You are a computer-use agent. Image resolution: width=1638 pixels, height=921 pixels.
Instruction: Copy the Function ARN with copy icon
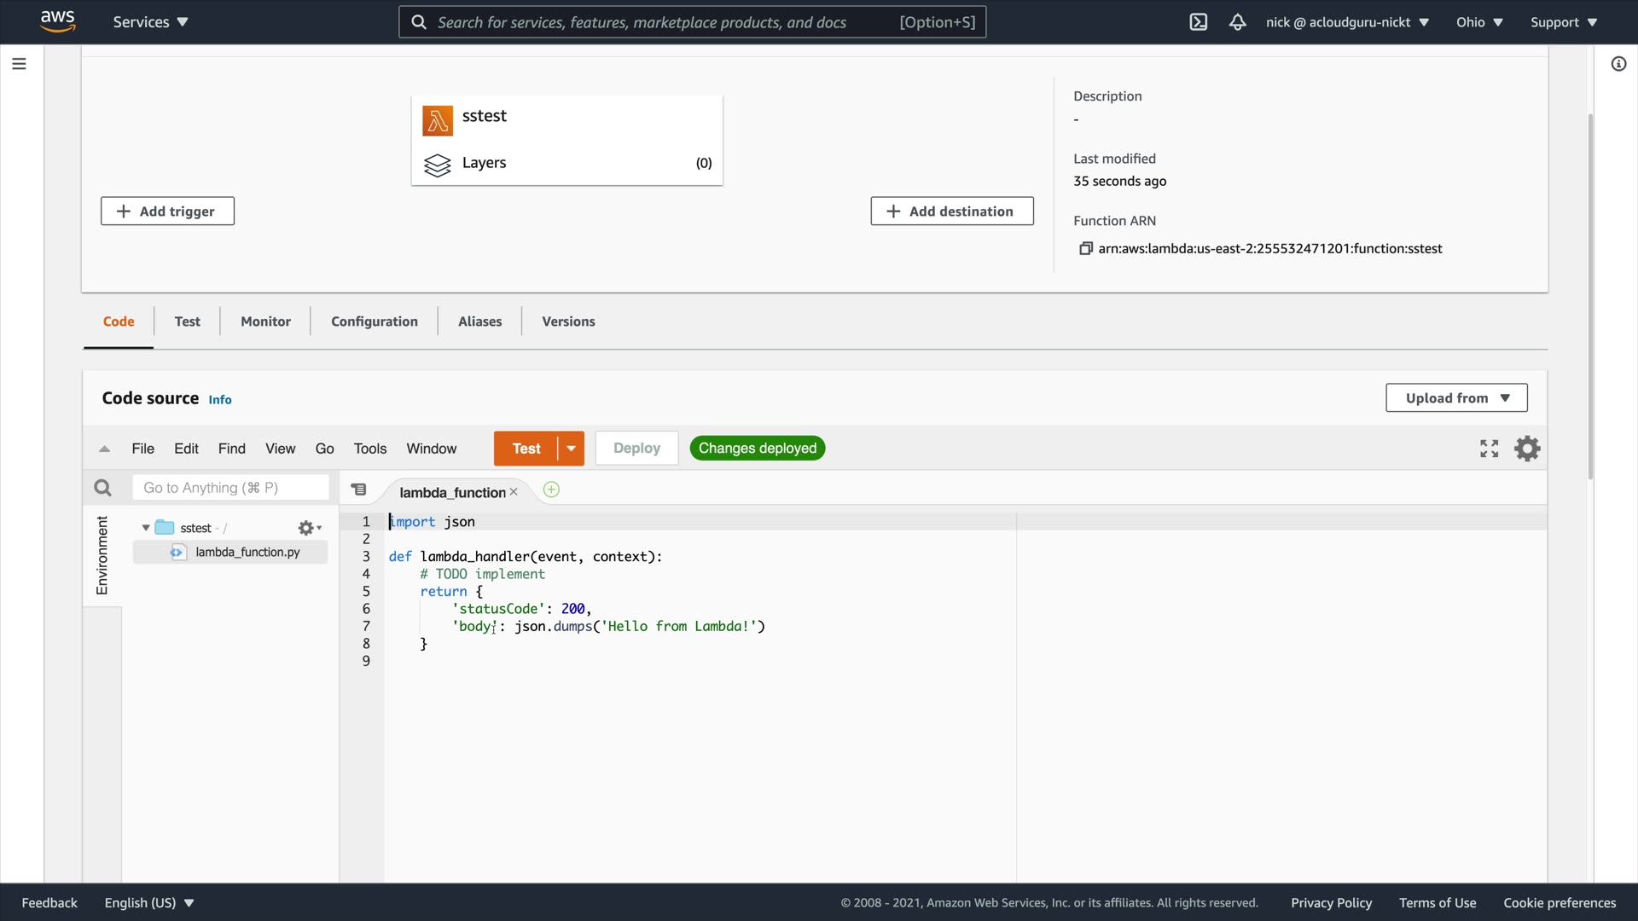[x=1085, y=248]
